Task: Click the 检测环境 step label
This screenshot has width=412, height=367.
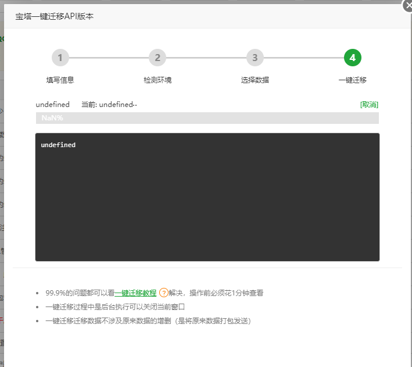Action: pyautogui.click(x=157, y=80)
